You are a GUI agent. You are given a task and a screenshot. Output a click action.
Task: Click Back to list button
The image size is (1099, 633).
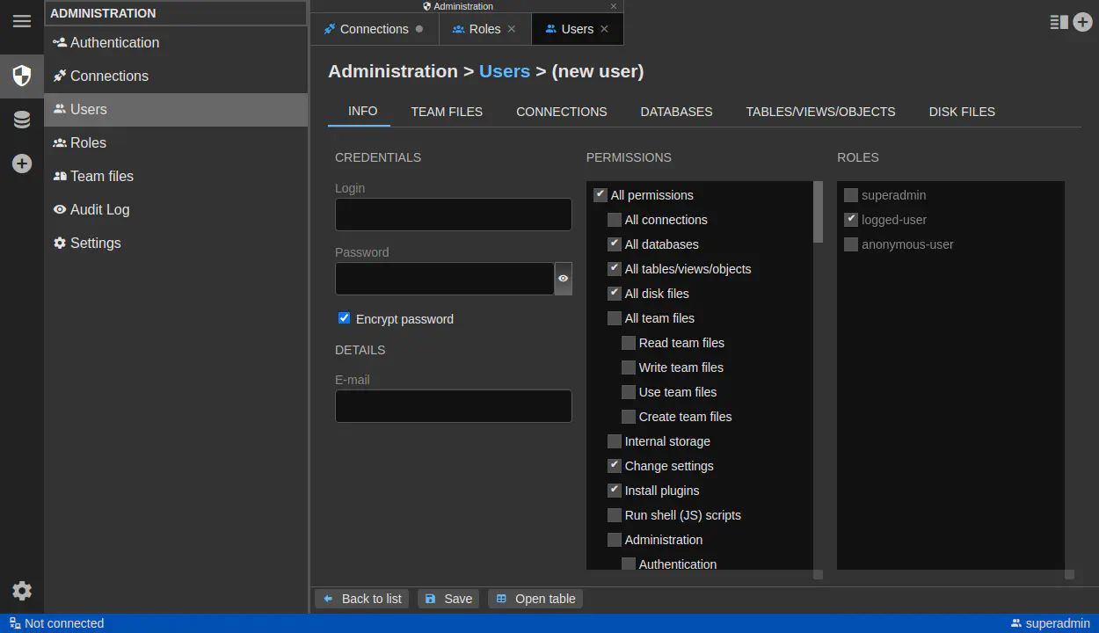362,599
